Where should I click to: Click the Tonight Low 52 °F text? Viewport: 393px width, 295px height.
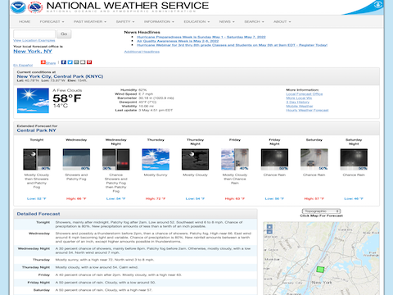pyautogui.click(x=37, y=198)
